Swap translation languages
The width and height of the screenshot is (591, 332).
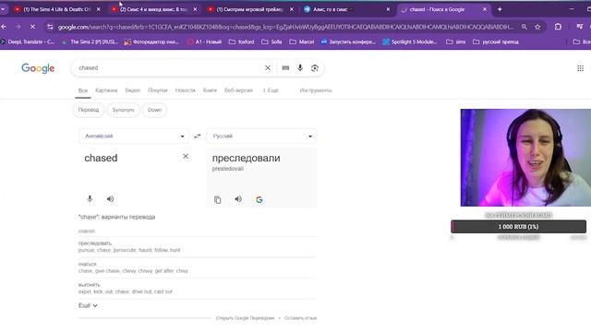point(197,136)
